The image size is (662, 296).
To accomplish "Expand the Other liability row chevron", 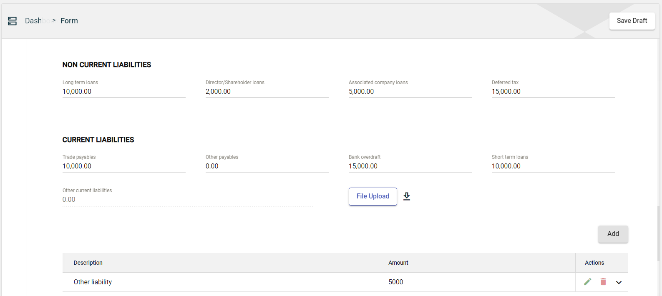I will 619,282.
